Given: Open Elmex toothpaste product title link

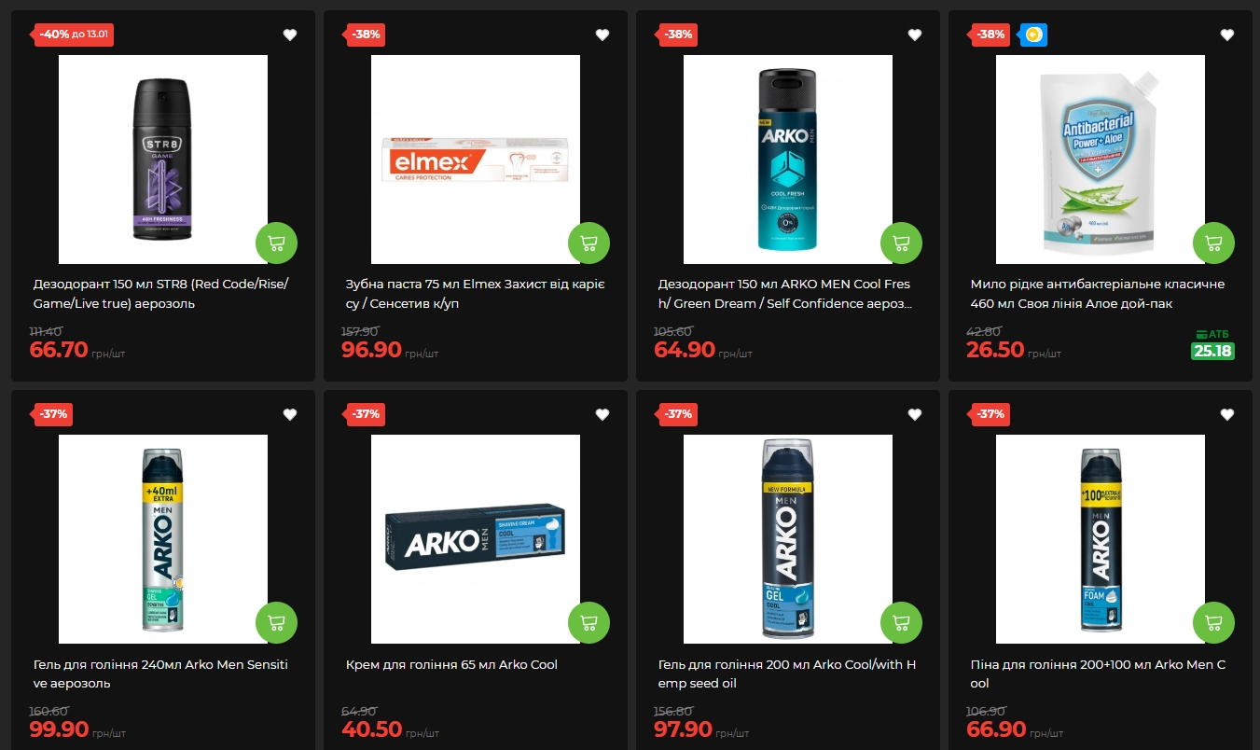Looking at the screenshot, I should 476,294.
